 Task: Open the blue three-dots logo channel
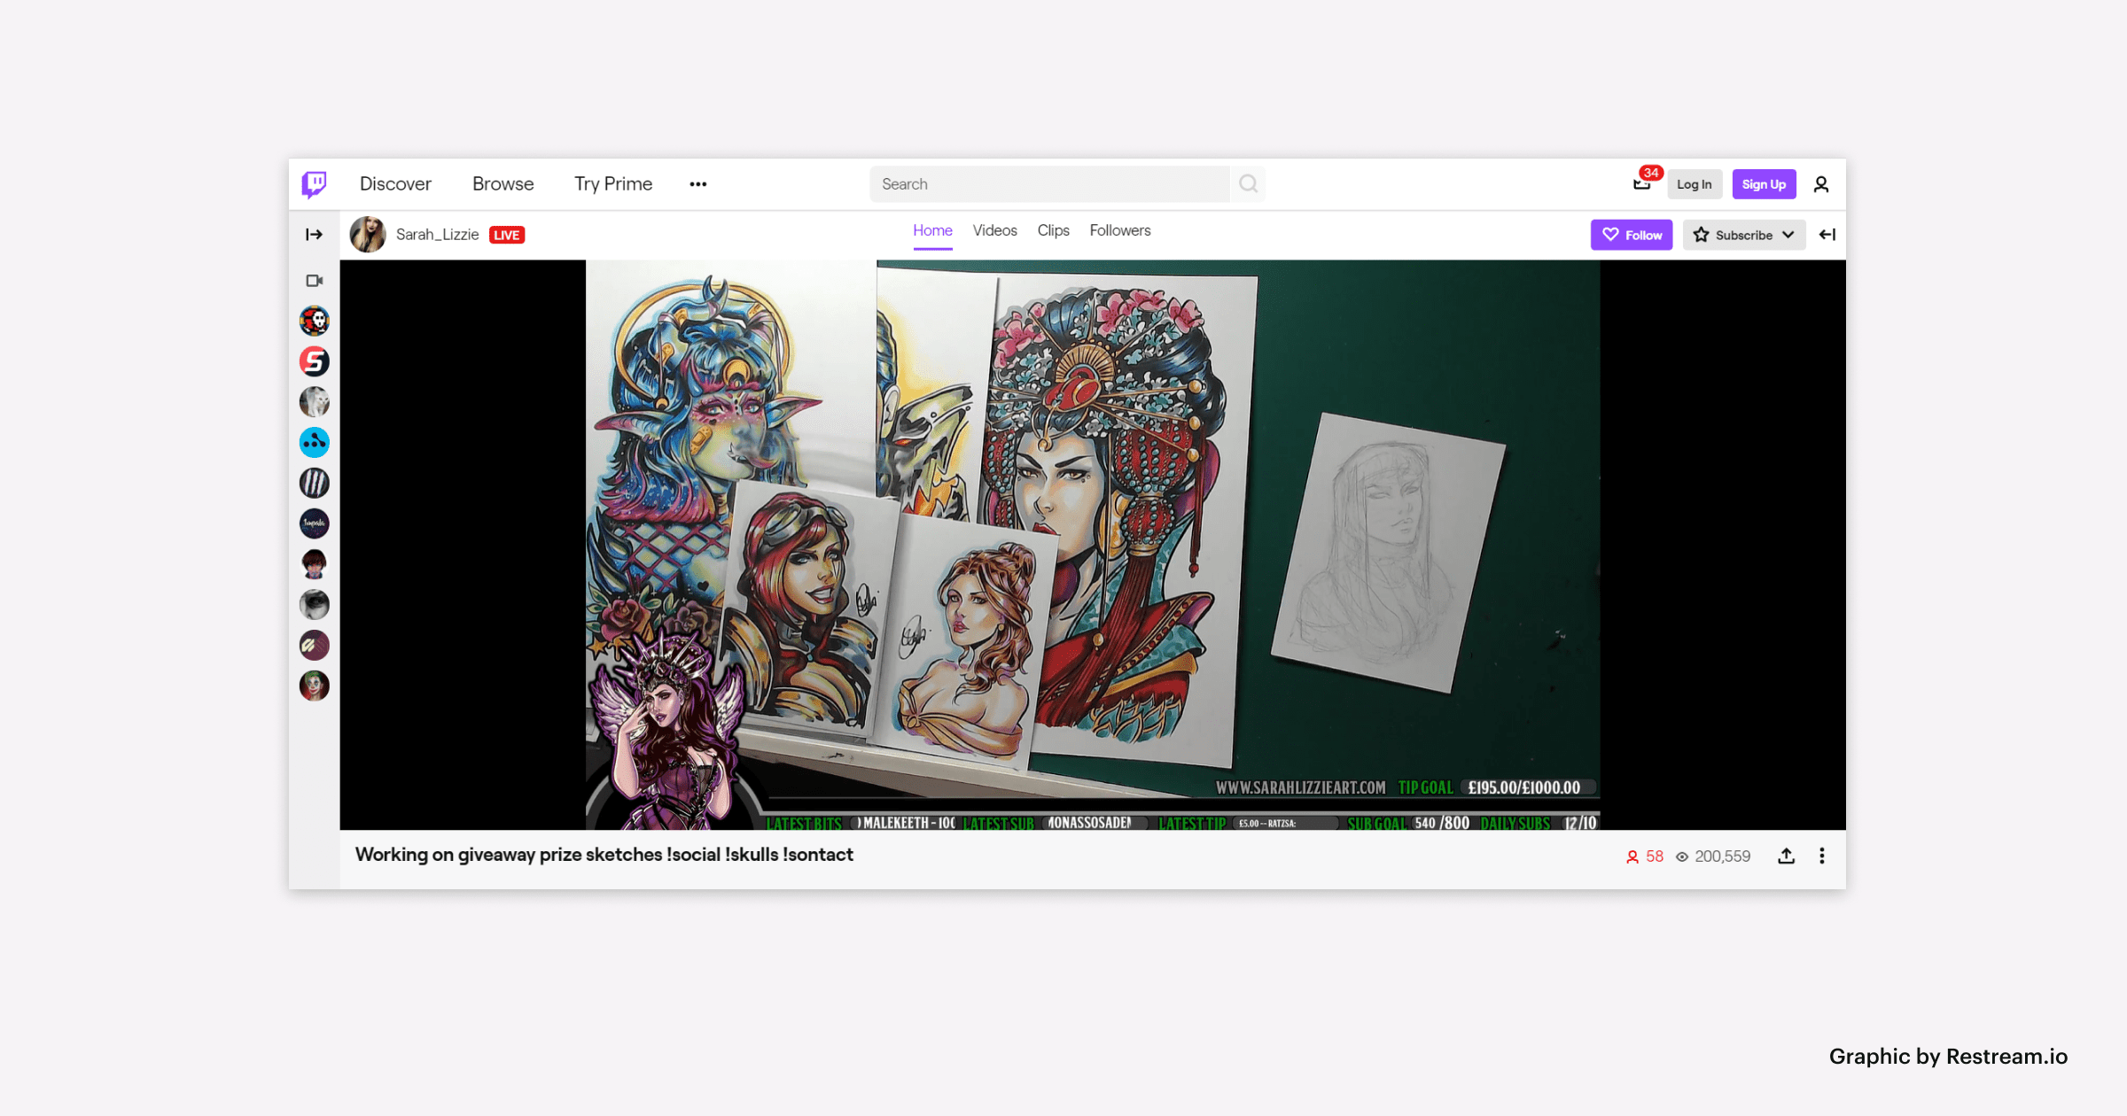[x=314, y=442]
